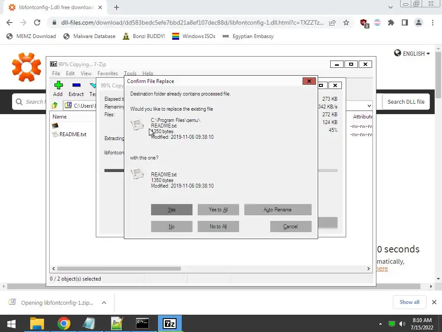Open a new Chrome tab
The height and width of the screenshot is (332, 442).
(117, 7)
